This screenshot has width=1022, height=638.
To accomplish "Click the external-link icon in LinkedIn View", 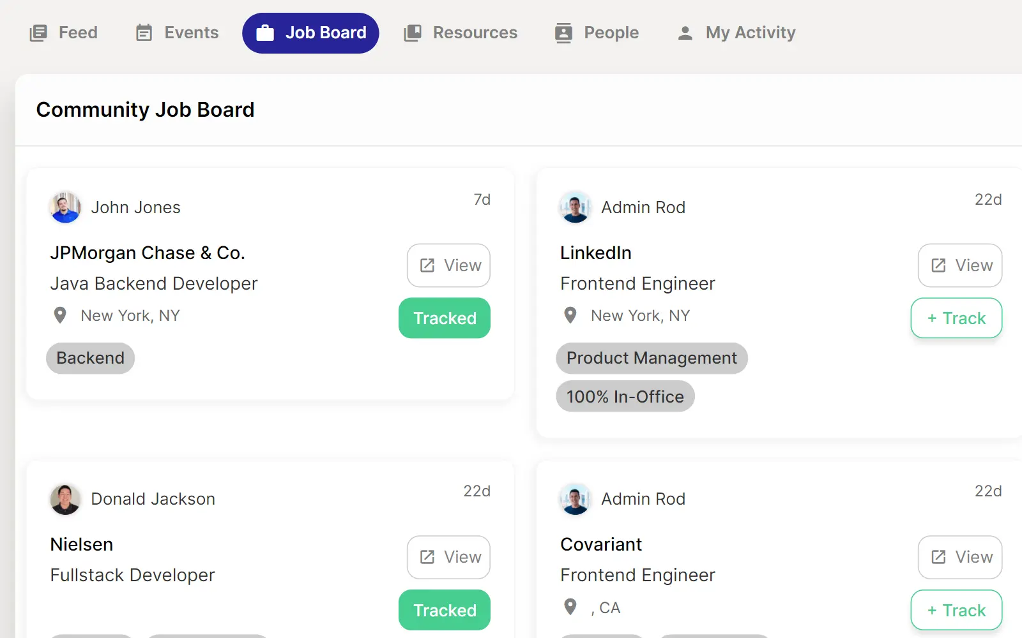I will click(938, 265).
